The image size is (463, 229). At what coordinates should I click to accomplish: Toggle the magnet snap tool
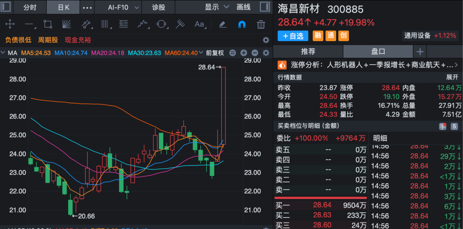[241, 24]
